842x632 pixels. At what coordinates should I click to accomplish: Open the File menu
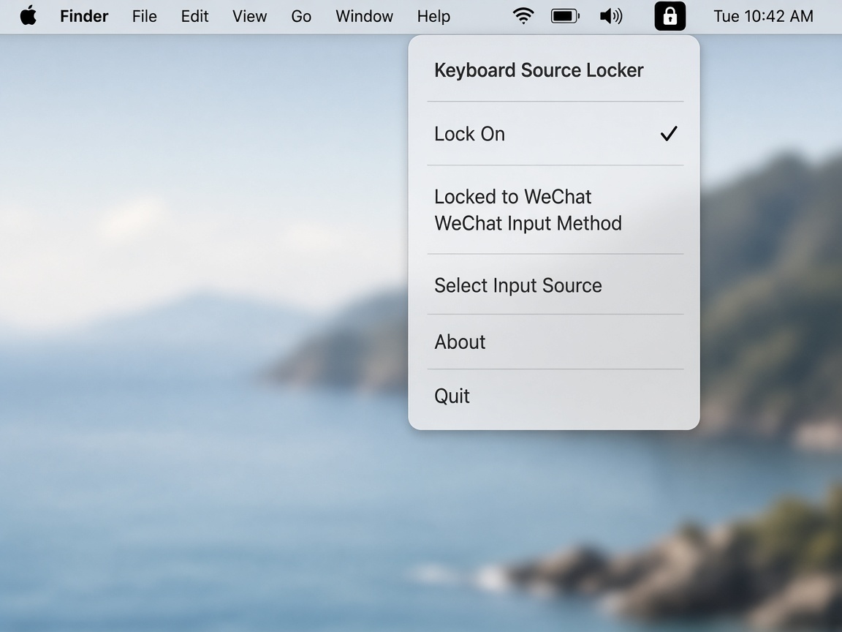(x=145, y=16)
